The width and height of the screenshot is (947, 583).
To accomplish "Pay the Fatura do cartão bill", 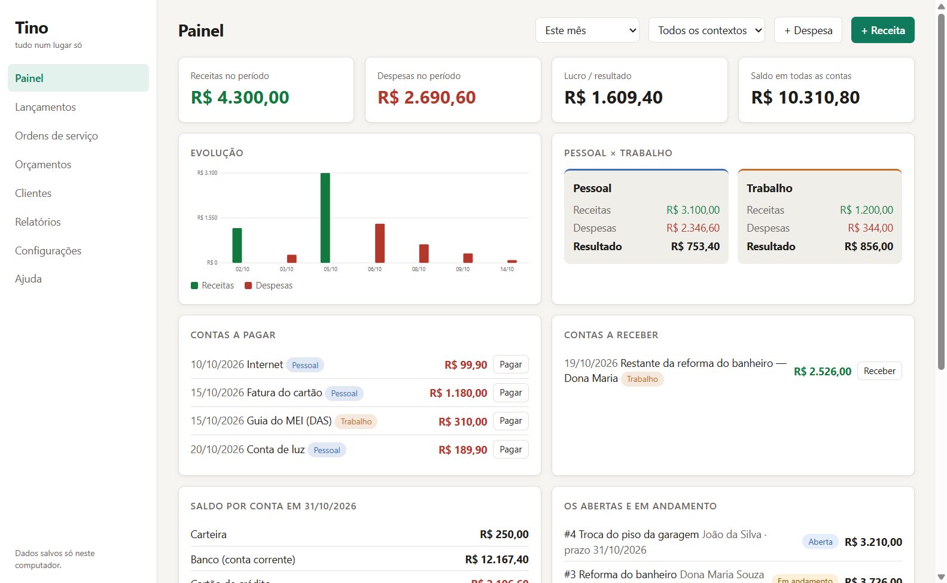I will tap(510, 393).
